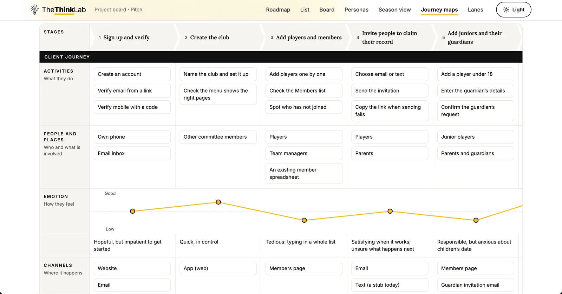Select stage 1 Sign up and verify
This screenshot has height=294, width=562.
click(132, 37)
